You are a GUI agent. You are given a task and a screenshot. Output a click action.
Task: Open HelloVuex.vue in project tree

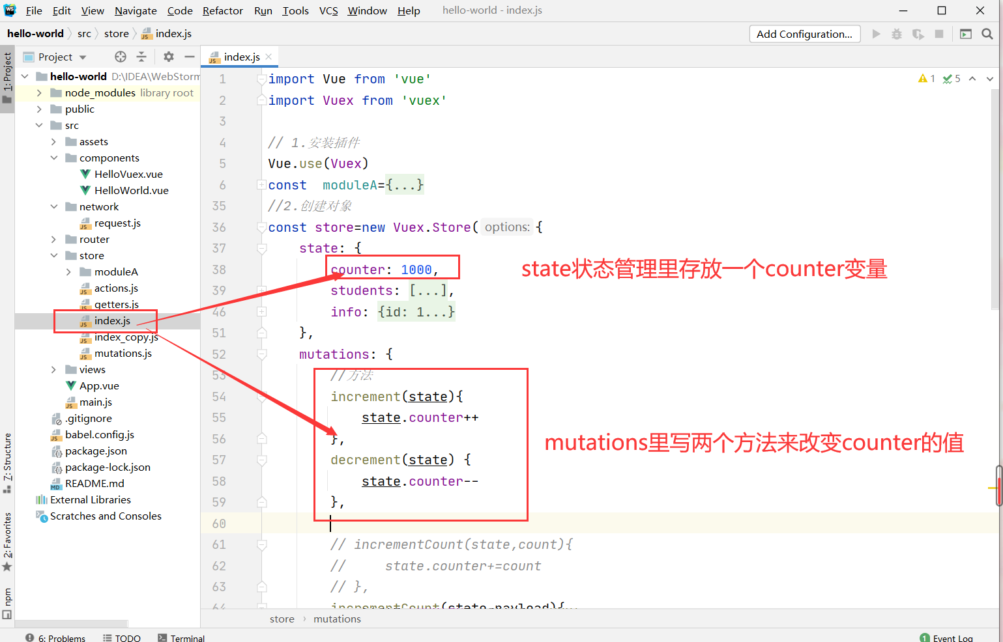click(x=128, y=174)
